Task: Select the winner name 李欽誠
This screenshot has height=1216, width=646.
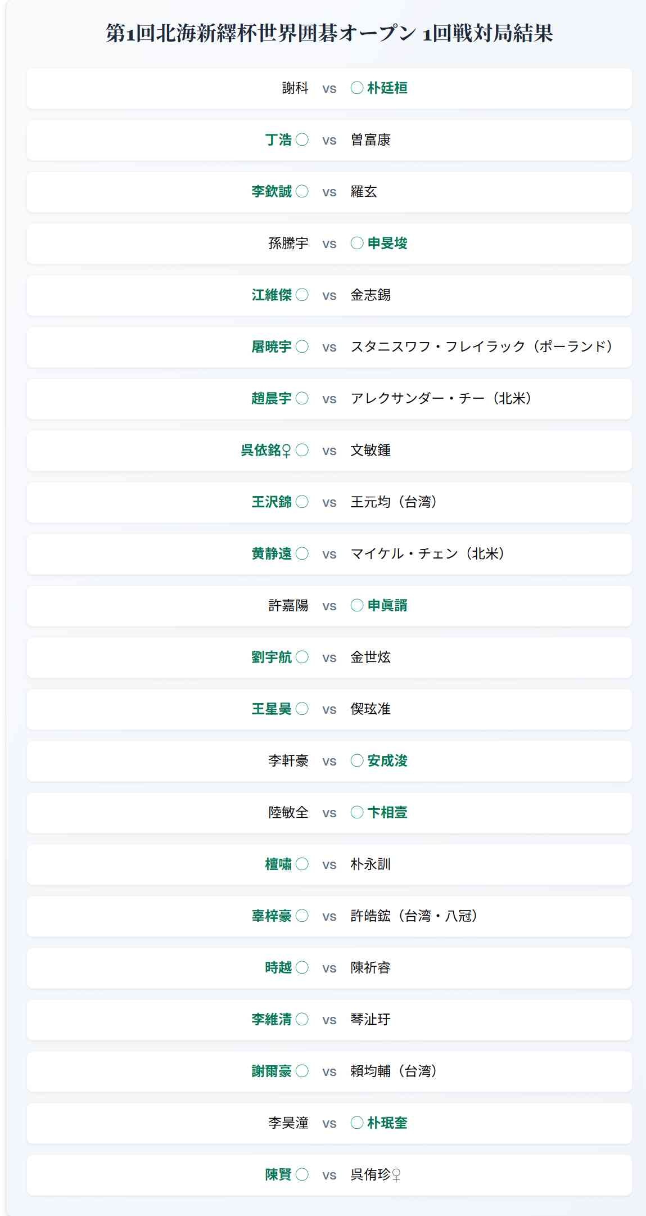Action: 272,191
